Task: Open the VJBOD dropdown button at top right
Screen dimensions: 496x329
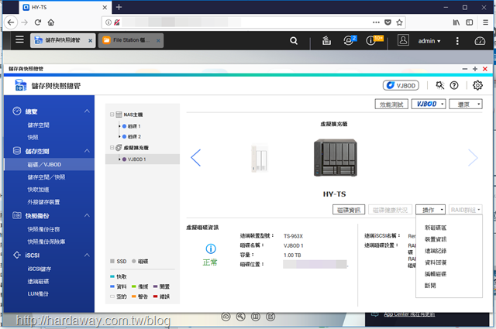Action: point(429,104)
